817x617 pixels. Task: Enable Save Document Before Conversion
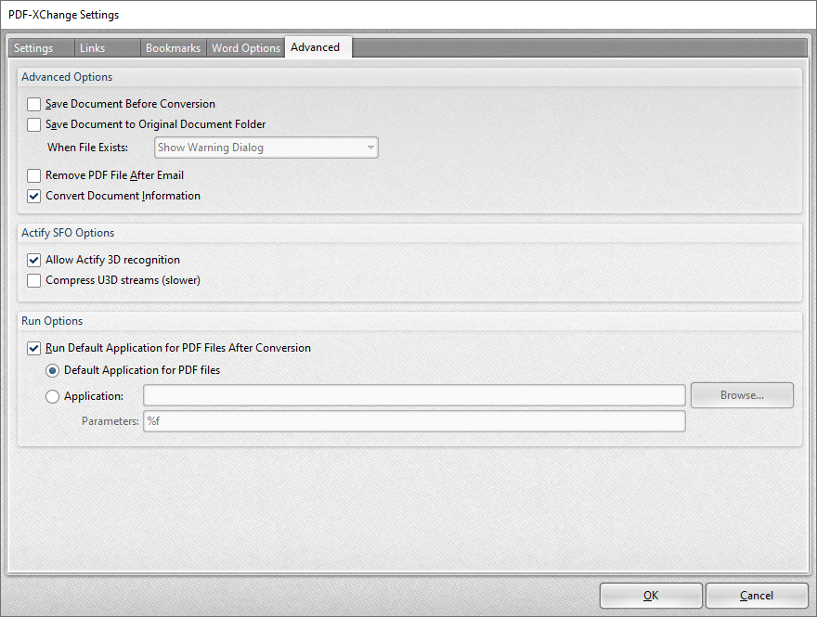(33, 104)
